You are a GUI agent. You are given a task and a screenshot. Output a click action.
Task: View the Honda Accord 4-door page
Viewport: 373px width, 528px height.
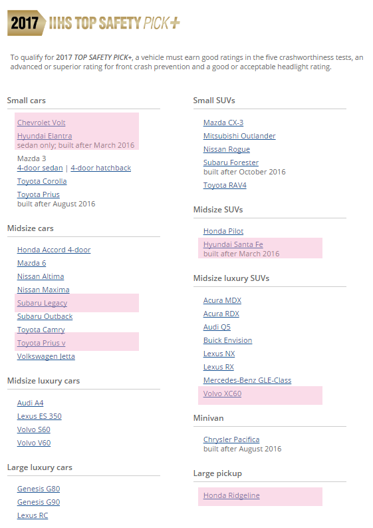(54, 250)
